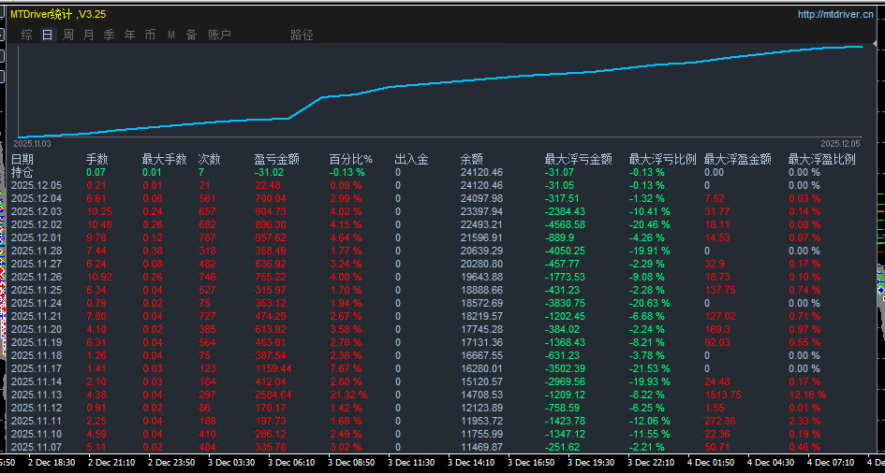Click the 出入金 column header
The width and height of the screenshot is (885, 474).
[411, 160]
